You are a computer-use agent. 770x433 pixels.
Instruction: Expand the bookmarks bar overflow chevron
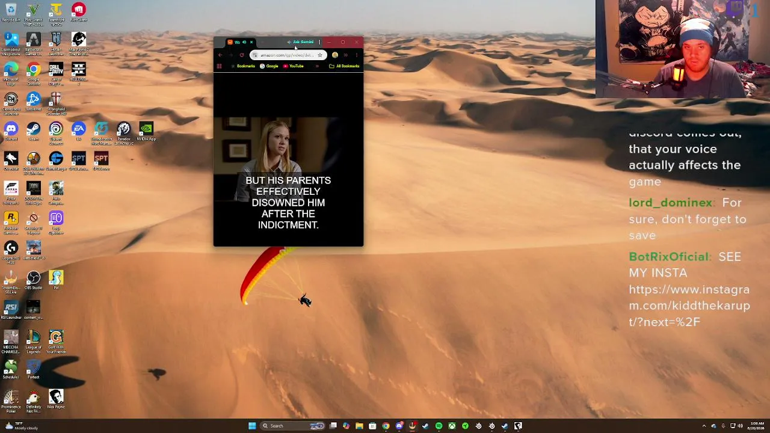coord(317,66)
